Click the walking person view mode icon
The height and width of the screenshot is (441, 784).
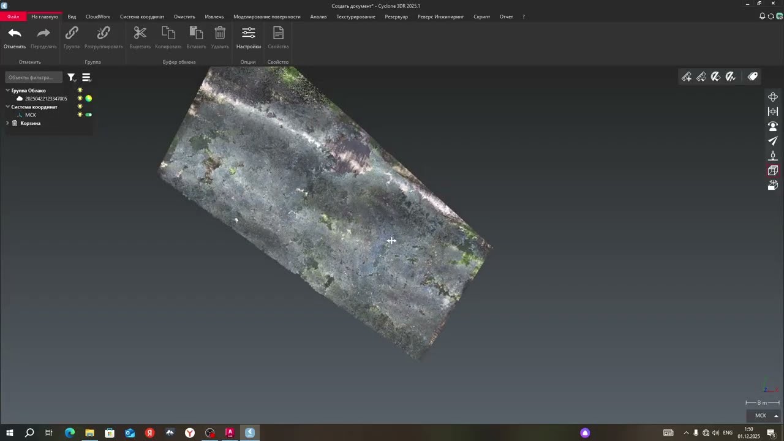tap(773, 156)
